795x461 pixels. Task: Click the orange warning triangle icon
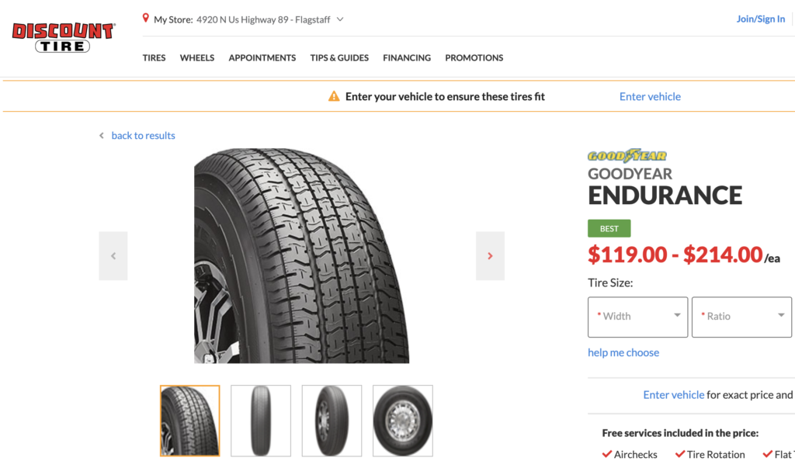pyautogui.click(x=333, y=96)
